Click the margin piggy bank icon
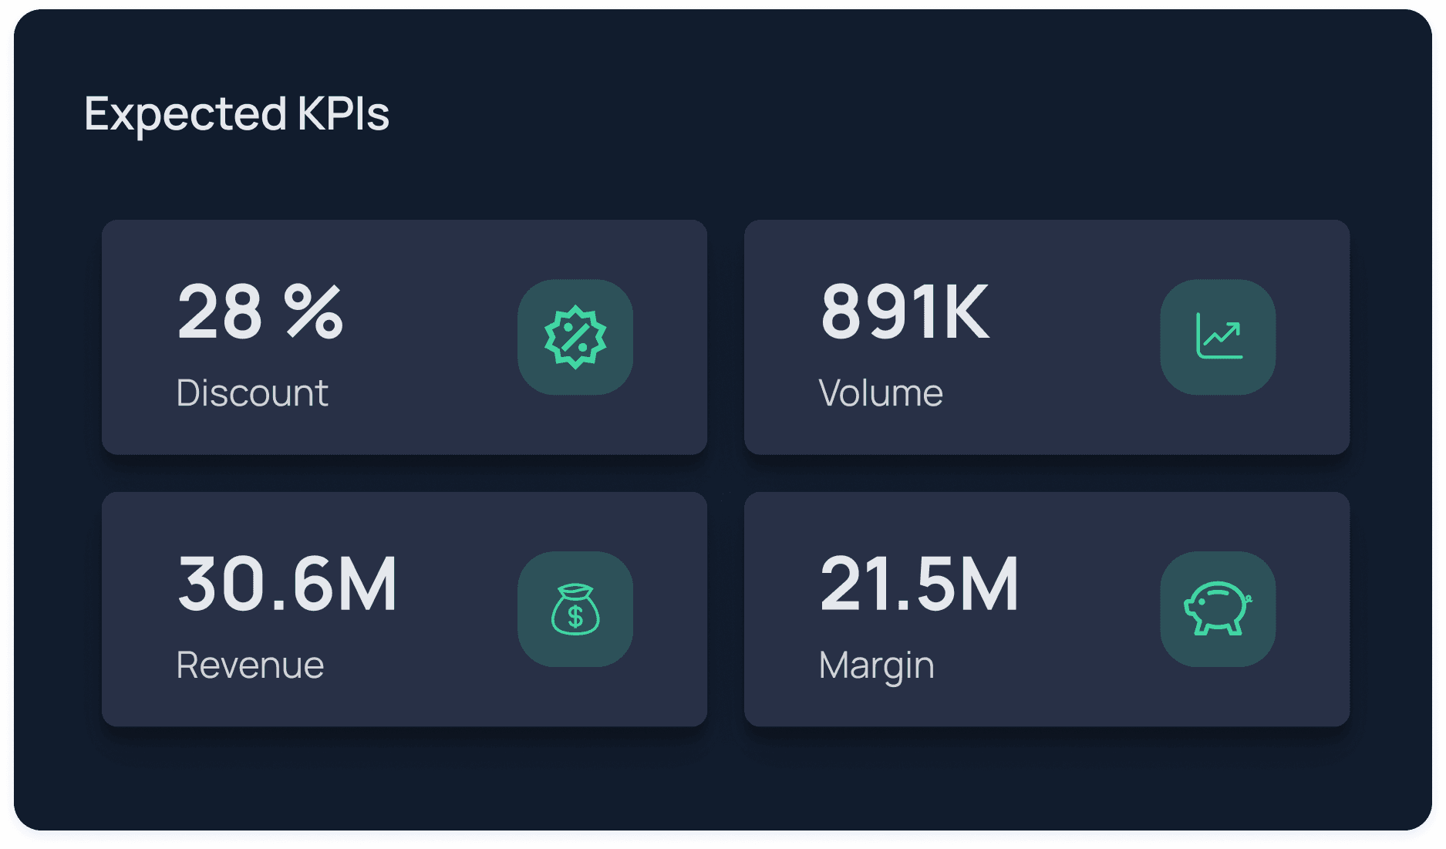 click(1218, 609)
